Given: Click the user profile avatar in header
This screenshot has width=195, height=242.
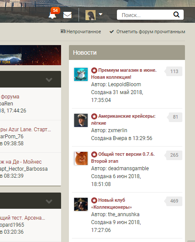Looking at the screenshot, I should [x=90, y=15].
